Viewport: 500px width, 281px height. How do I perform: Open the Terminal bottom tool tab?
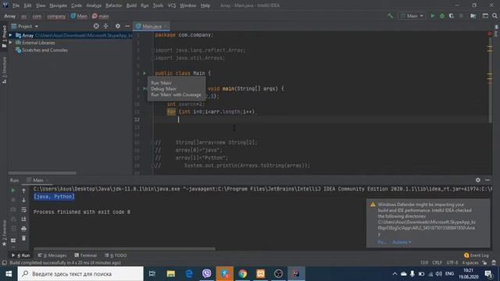coord(85,255)
